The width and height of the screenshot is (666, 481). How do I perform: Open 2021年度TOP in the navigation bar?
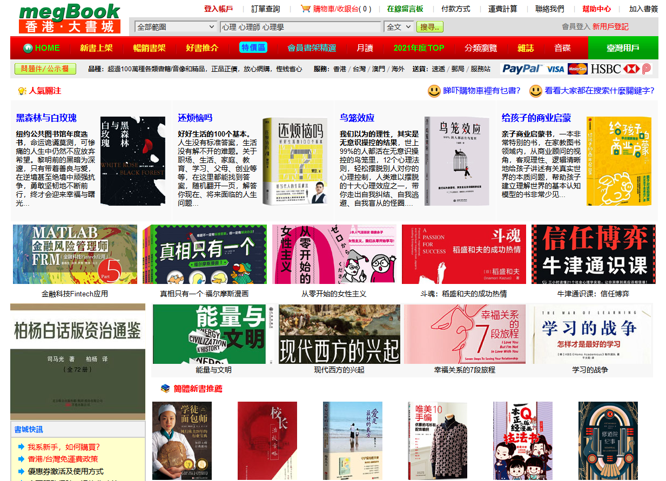pos(419,48)
